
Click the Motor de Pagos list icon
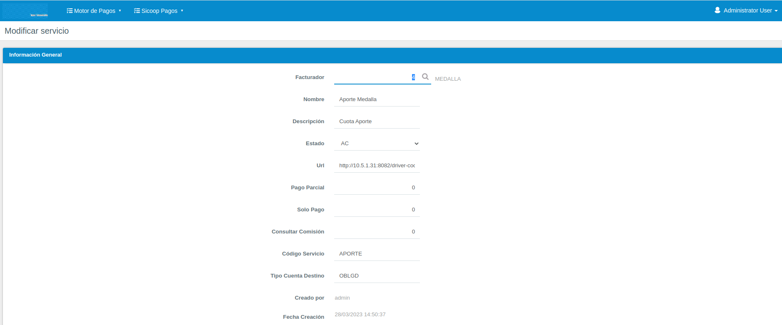coord(70,11)
